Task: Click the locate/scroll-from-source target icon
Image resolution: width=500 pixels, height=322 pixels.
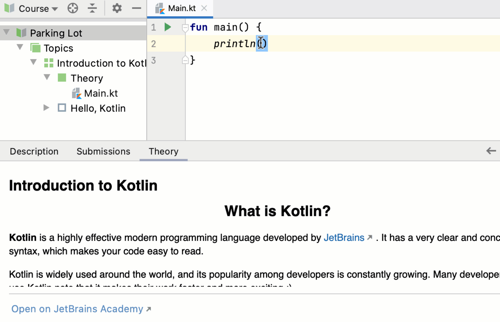Action: coord(73,8)
